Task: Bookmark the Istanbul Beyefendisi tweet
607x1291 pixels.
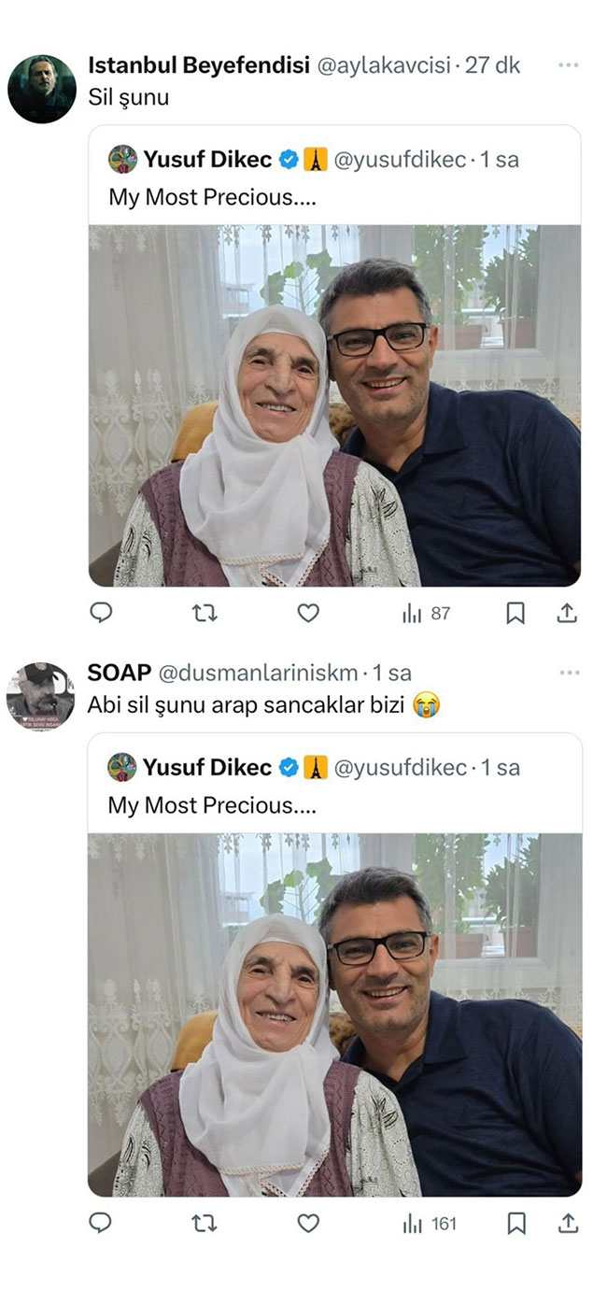Action: point(515,613)
